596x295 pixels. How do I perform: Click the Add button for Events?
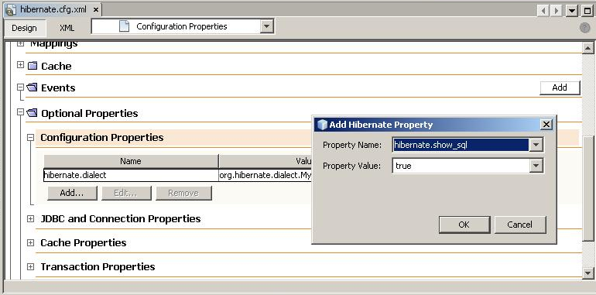point(560,87)
